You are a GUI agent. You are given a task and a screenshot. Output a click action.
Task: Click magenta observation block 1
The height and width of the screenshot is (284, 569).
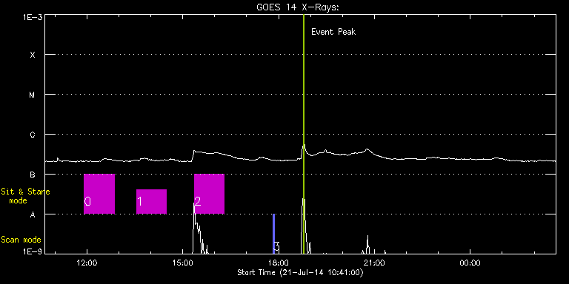pyautogui.click(x=151, y=201)
